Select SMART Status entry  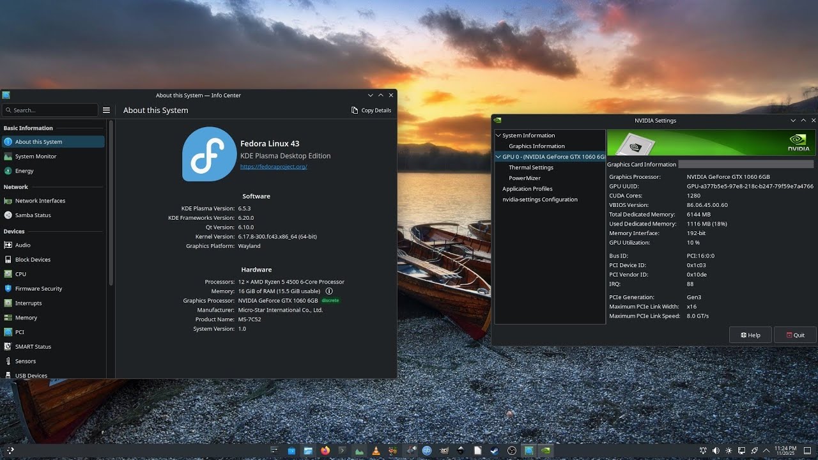pyautogui.click(x=54, y=347)
